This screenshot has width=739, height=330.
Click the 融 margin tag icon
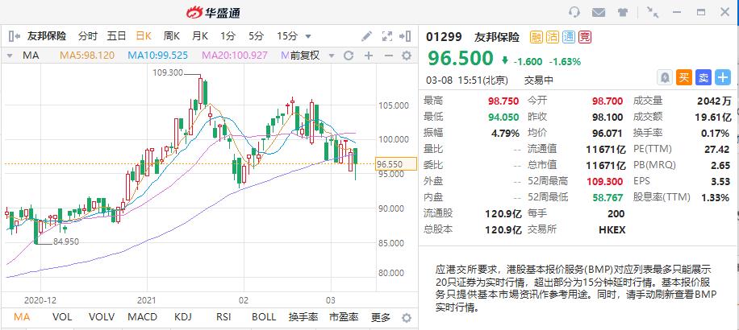pyautogui.click(x=537, y=37)
